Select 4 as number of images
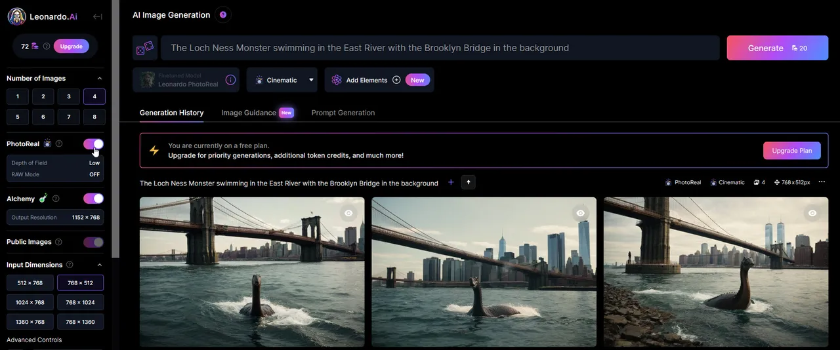The height and width of the screenshot is (350, 840). coord(94,96)
